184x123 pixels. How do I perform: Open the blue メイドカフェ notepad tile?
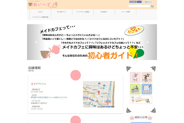click(147, 89)
